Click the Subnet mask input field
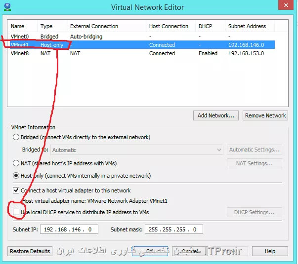 point(174,229)
